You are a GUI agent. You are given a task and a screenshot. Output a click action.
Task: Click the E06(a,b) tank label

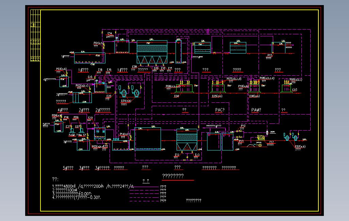click(254, 96)
